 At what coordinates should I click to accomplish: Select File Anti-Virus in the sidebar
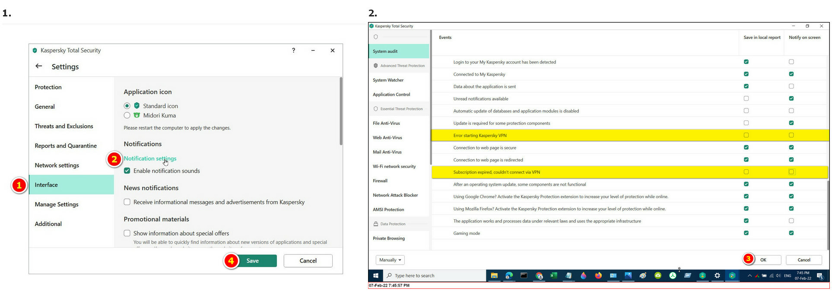(x=399, y=123)
